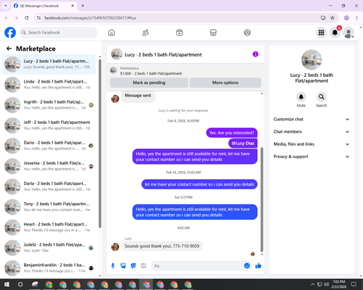Choose a GIF icon in composer
This screenshot has height=290, width=363.
(x=144, y=266)
